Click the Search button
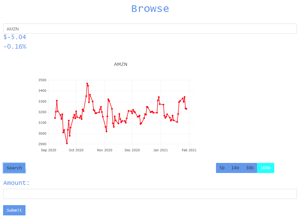The height and width of the screenshot is (219, 302). click(14, 168)
